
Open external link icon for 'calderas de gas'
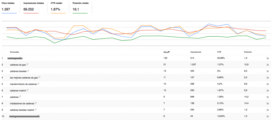tap(28, 65)
